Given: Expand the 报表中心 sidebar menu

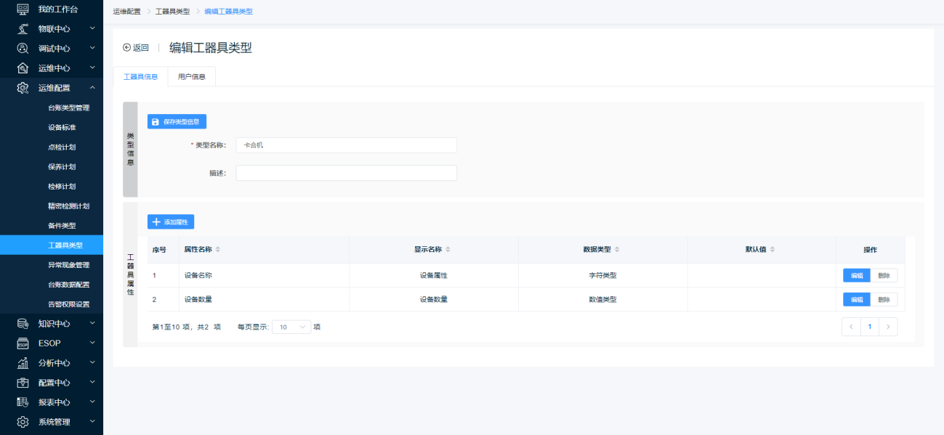Looking at the screenshot, I should click(92, 402).
